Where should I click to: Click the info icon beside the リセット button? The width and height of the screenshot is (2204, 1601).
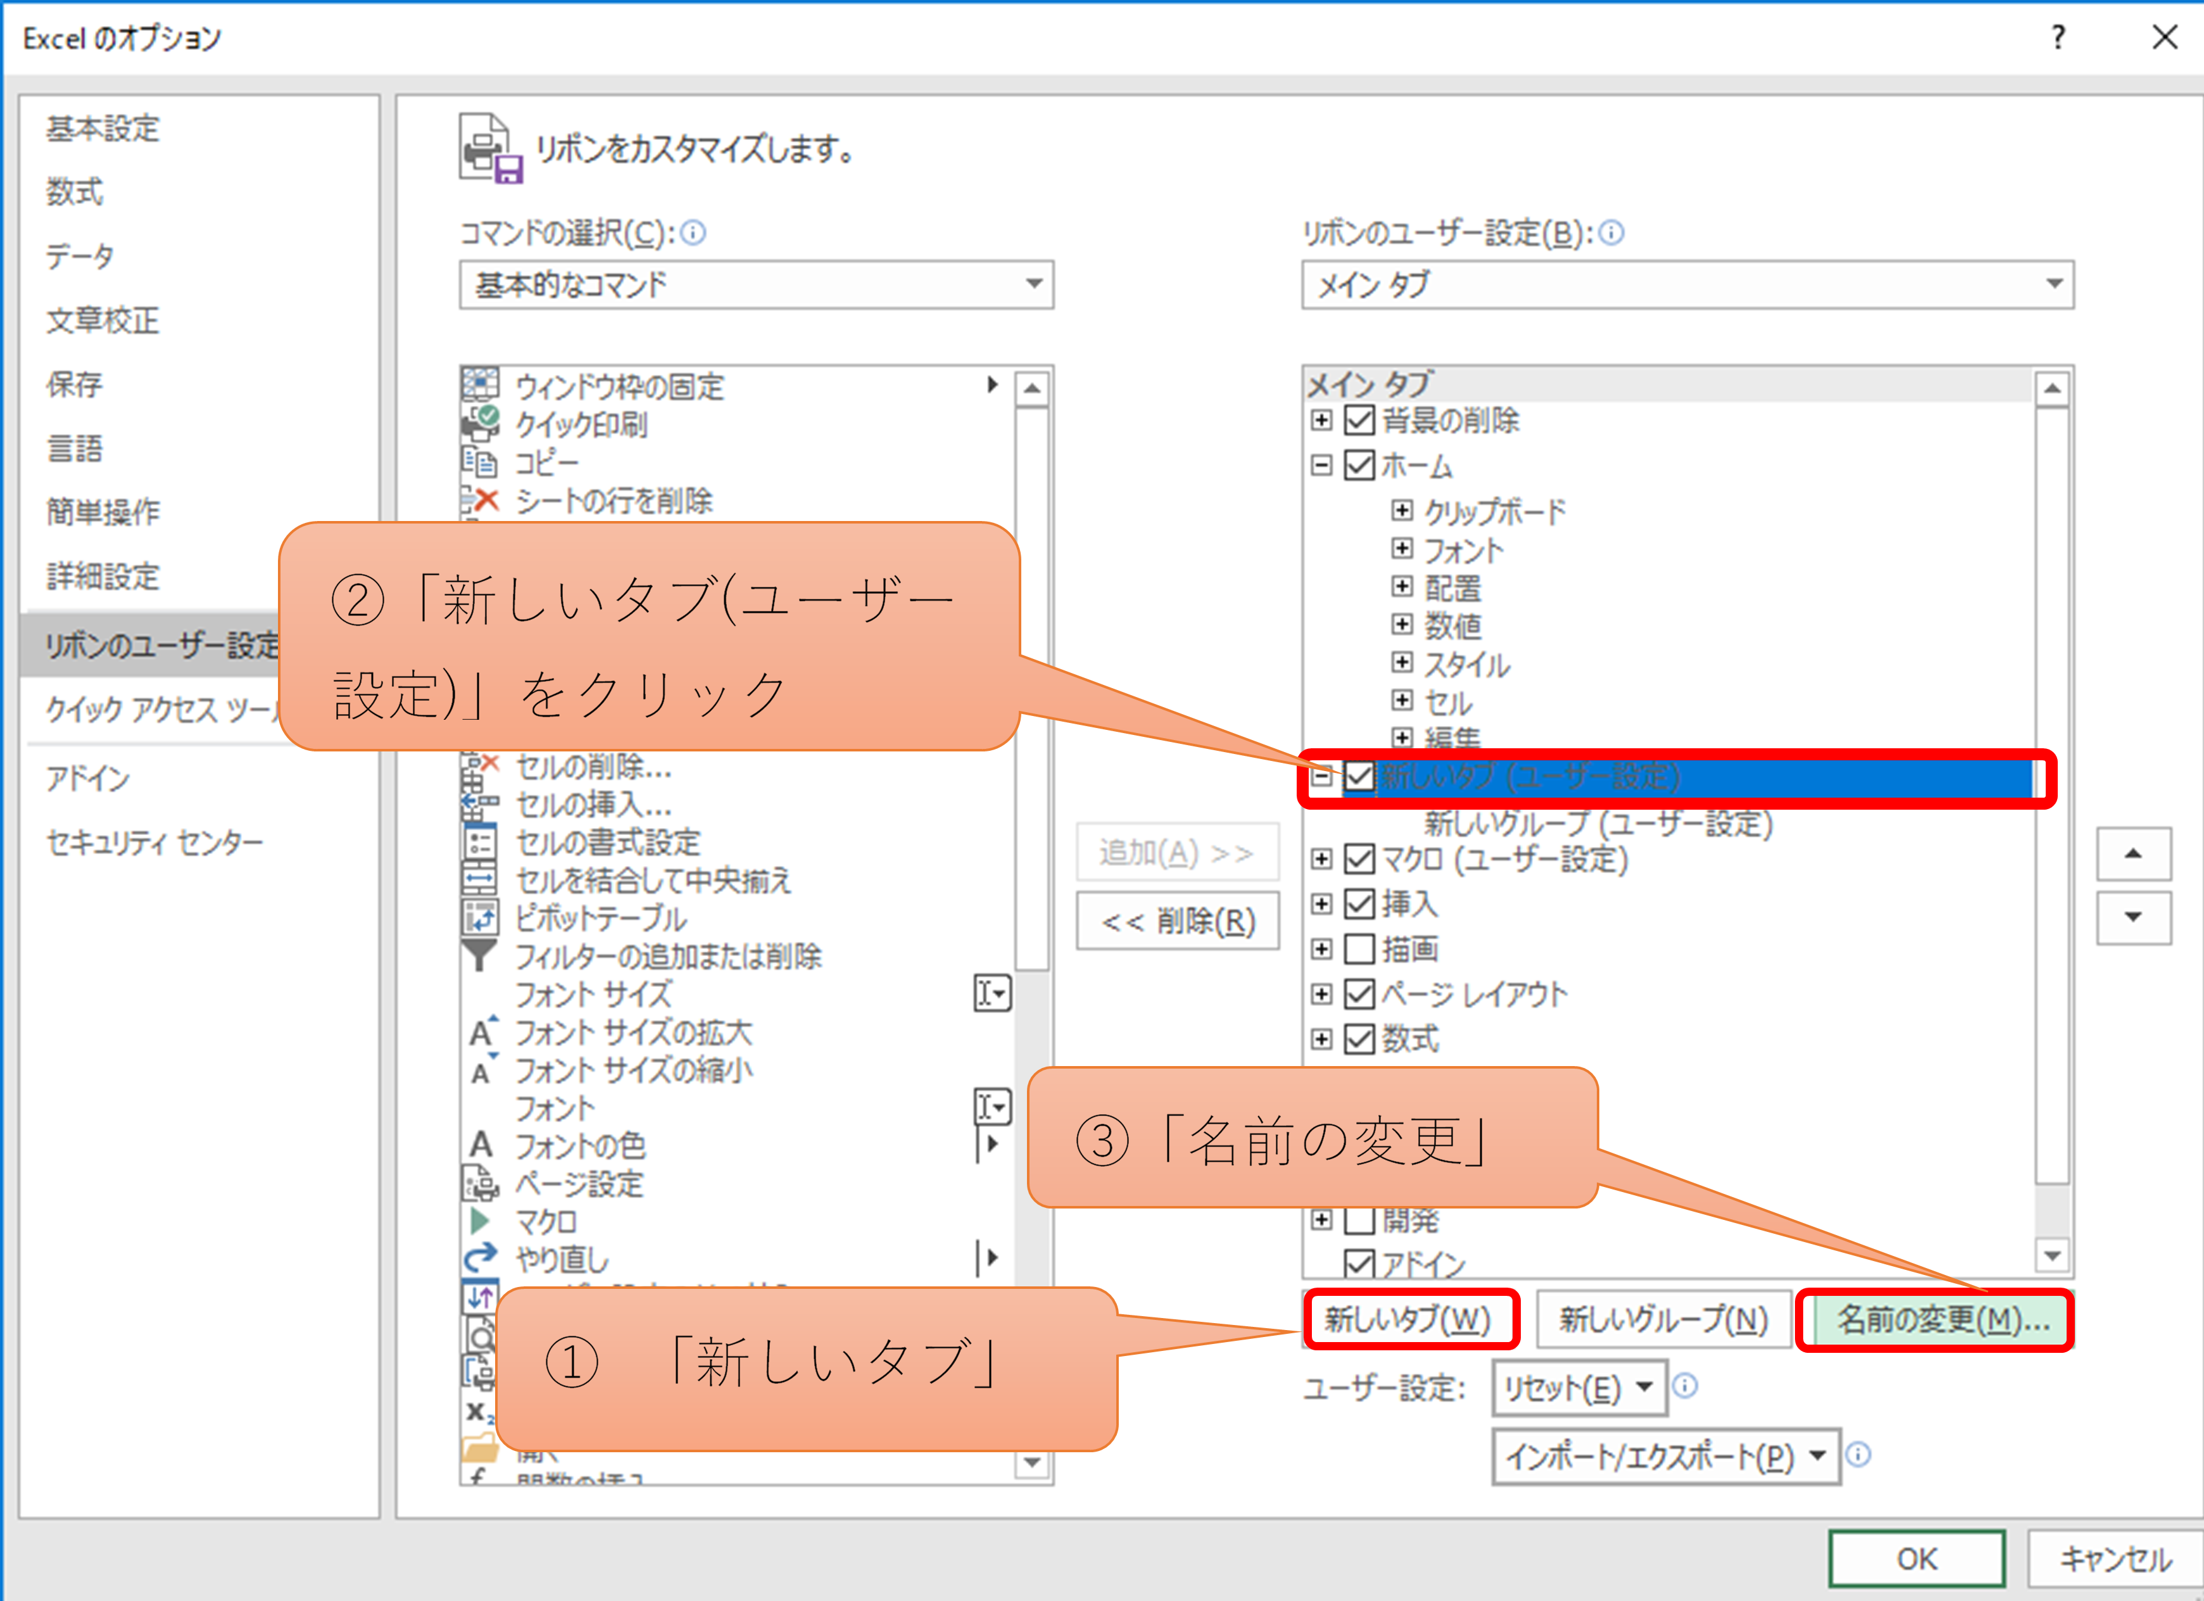coord(1686,1386)
